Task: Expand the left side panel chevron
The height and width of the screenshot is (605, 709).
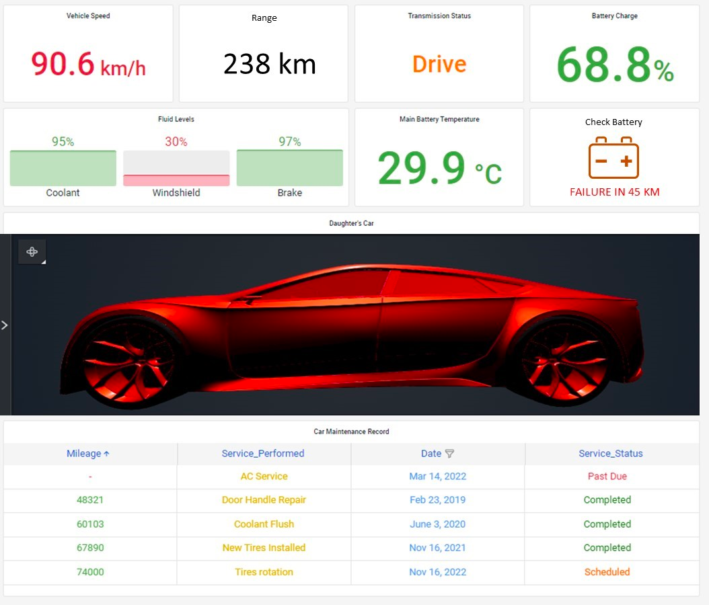Action: pyautogui.click(x=5, y=325)
